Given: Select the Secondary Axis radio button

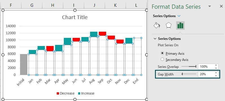Looking at the screenshot, I should [x=162, y=59].
